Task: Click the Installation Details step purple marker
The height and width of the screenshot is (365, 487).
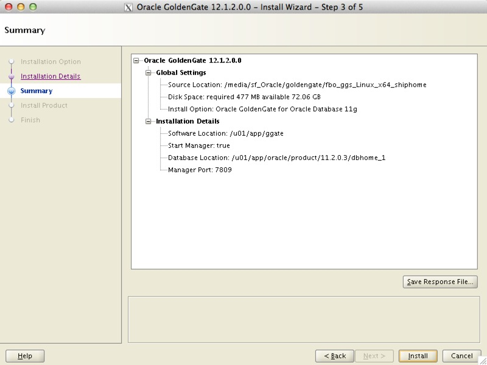Action: [x=12, y=77]
